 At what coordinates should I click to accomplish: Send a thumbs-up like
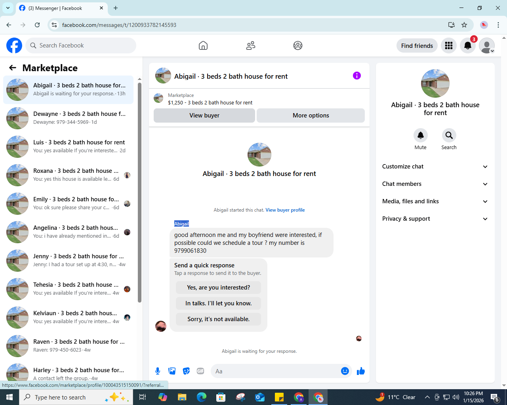click(x=361, y=371)
